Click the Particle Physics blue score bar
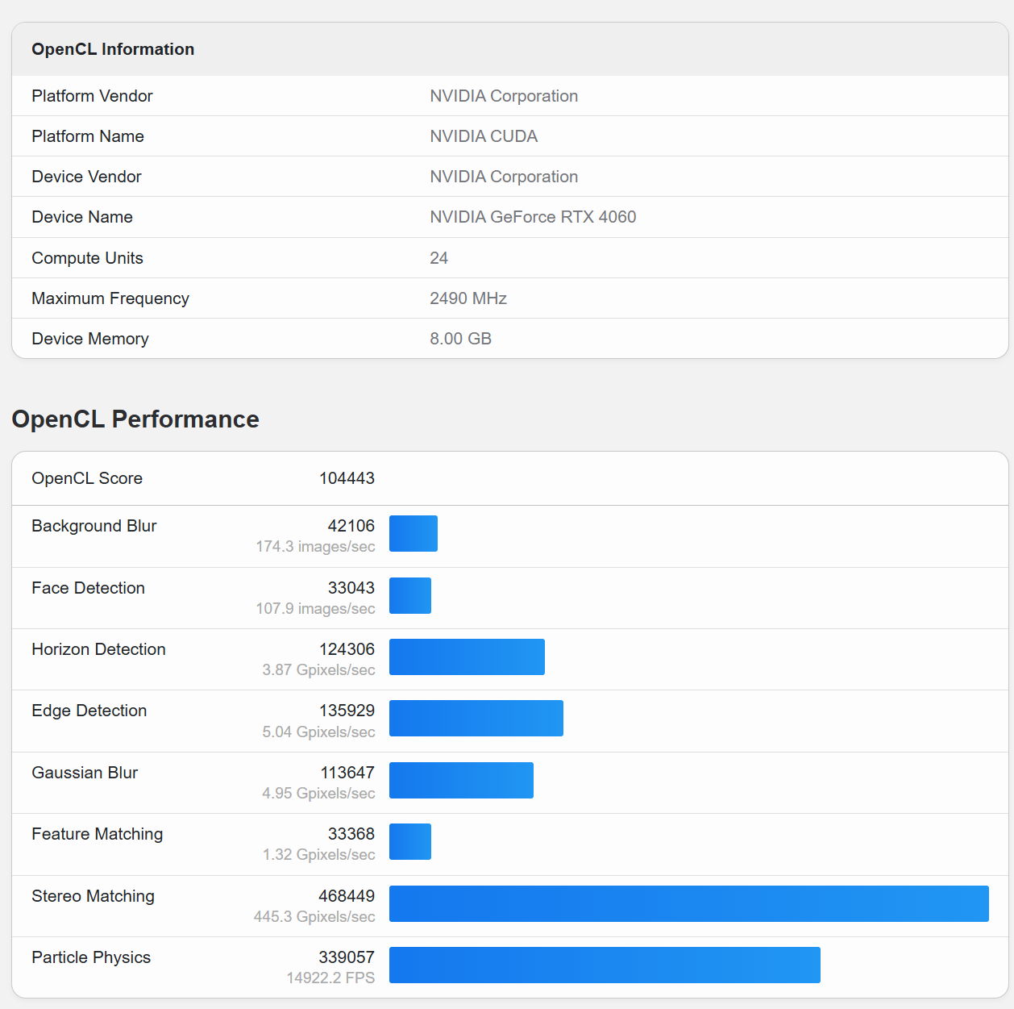The height and width of the screenshot is (1009, 1014). coord(605,965)
